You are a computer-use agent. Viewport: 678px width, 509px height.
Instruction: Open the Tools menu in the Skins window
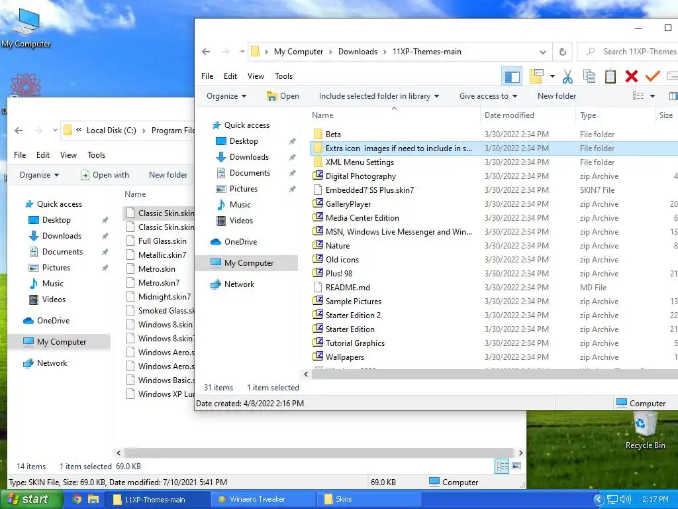pyautogui.click(x=96, y=155)
